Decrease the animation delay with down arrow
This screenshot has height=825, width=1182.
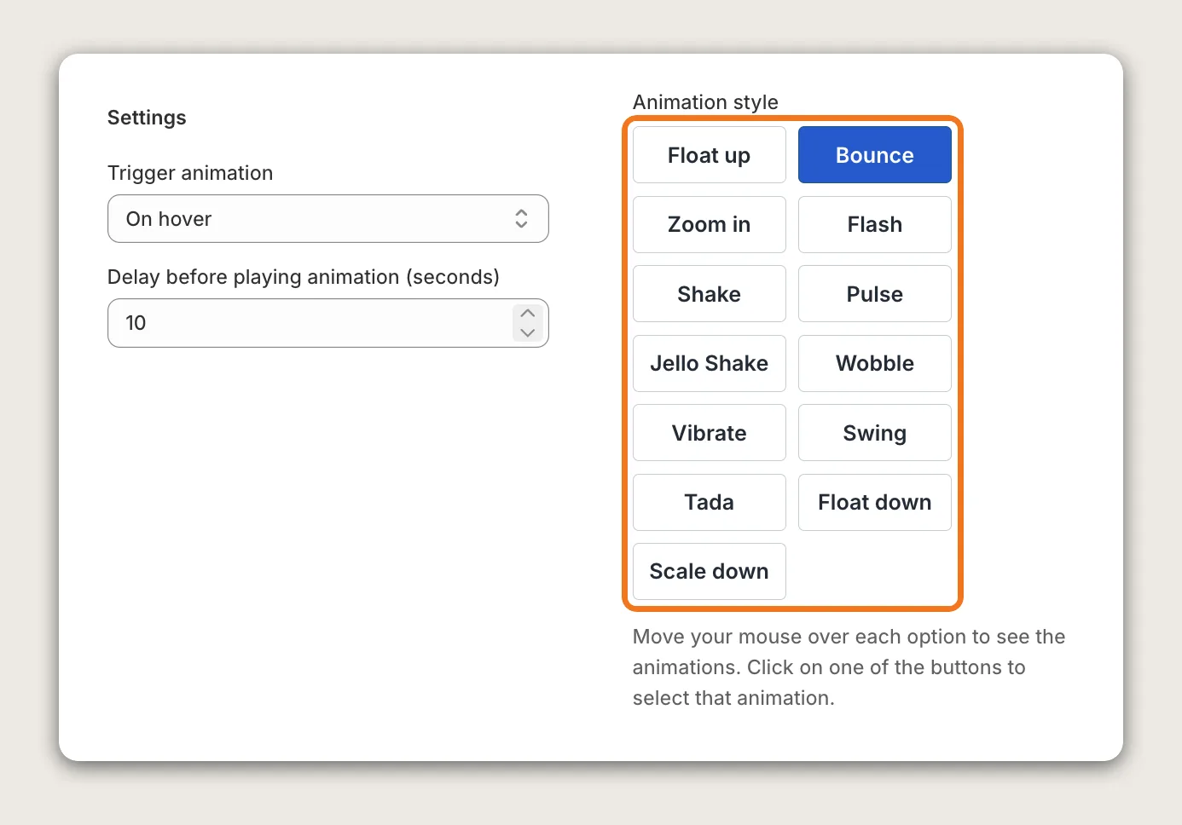[528, 332]
